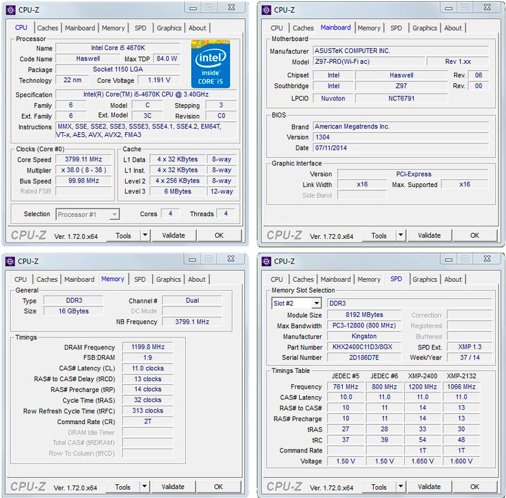Click the max bandwidth "PC3-12800 (800 MHz)"
Image resolution: width=506 pixels, height=498 pixels.
coord(364,325)
